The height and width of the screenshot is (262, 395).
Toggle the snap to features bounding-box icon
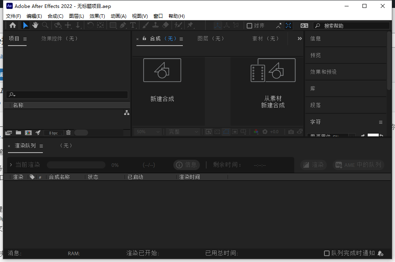[288, 25]
